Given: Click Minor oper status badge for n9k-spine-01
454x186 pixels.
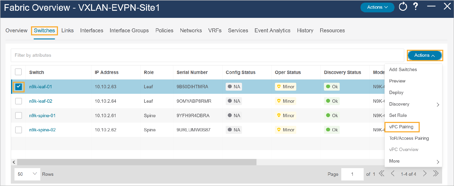Looking at the screenshot, I should (285, 116).
